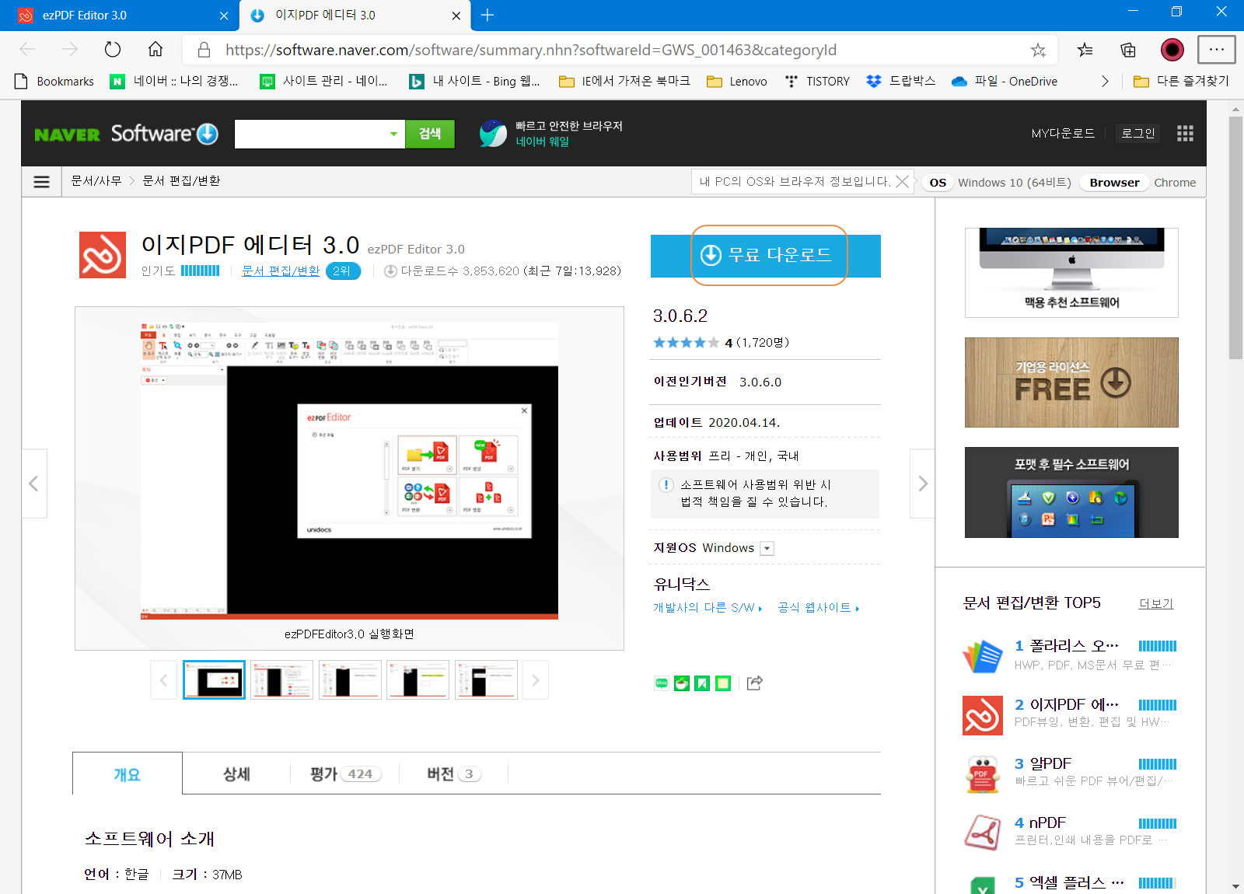Click the browser refresh icon
This screenshot has width=1244, height=894.
coord(113,50)
